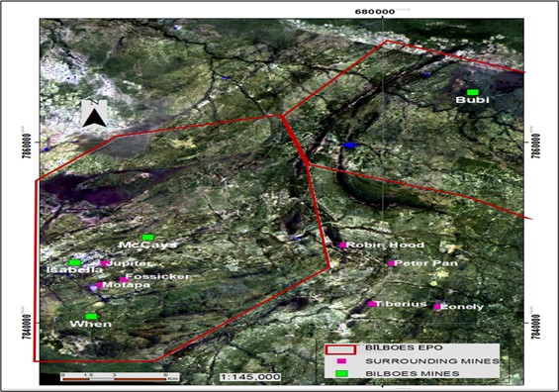Click the 'Fossicker' label
Viewport: 559px width, 392px height.
(157, 276)
